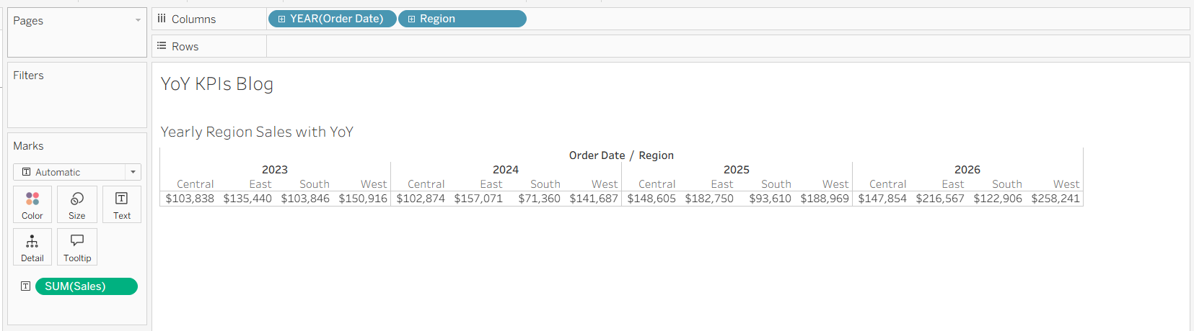Select the SUM(Sales) green pill
The height and width of the screenshot is (331, 1194).
pos(87,286)
